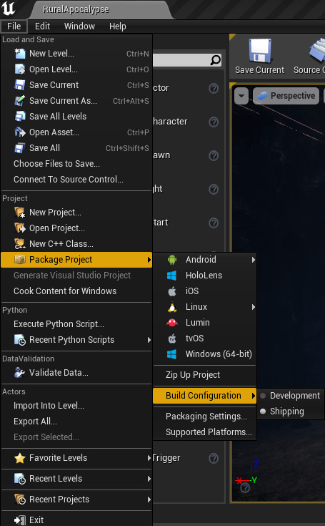Viewport: 325px width, 526px height.
Task: Open the Perspective view mode dropdown
Action: coord(286,96)
